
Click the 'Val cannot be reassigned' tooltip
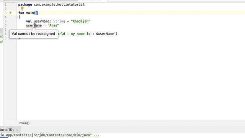[x=33, y=34]
